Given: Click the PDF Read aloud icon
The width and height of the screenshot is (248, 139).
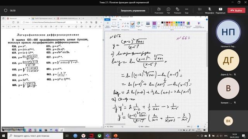Looking at the screenshot, I should coord(56,27).
